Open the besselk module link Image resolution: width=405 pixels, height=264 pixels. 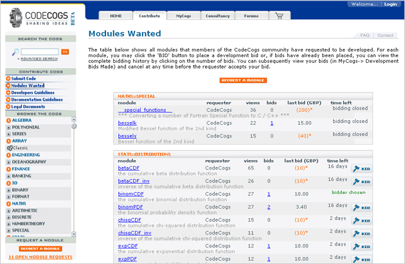point(127,122)
